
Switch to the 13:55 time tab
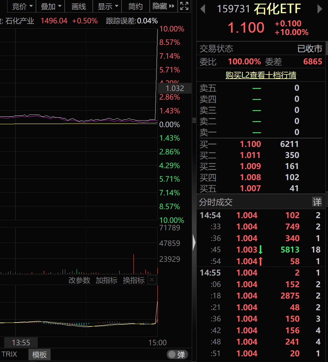[x=20, y=342]
